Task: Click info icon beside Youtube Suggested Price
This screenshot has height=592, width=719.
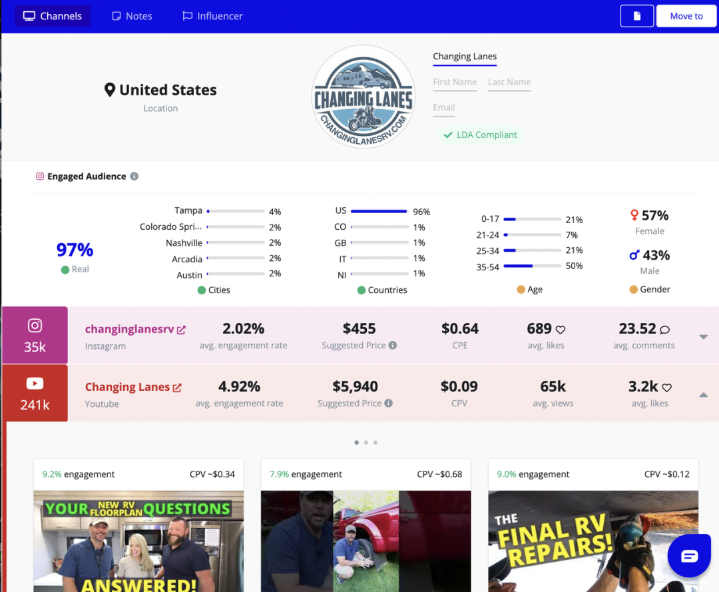Action: pyautogui.click(x=388, y=403)
